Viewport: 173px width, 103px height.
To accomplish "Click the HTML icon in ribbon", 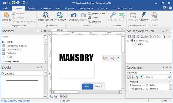I will point(122,15).
